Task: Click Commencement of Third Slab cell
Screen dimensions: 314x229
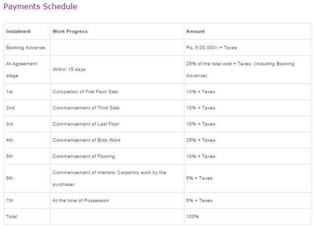Action: click(86, 108)
